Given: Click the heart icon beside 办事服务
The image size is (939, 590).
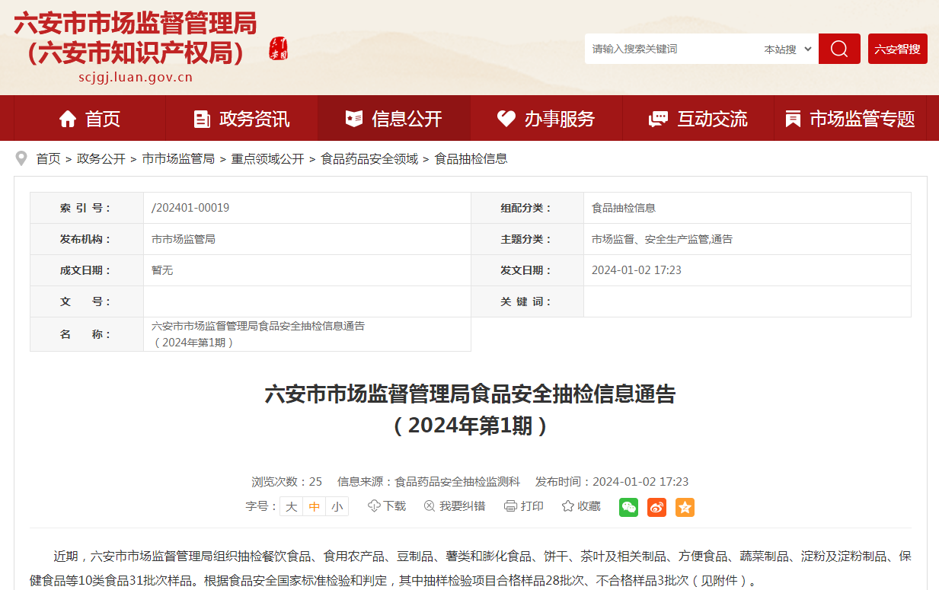Looking at the screenshot, I should click(x=506, y=119).
